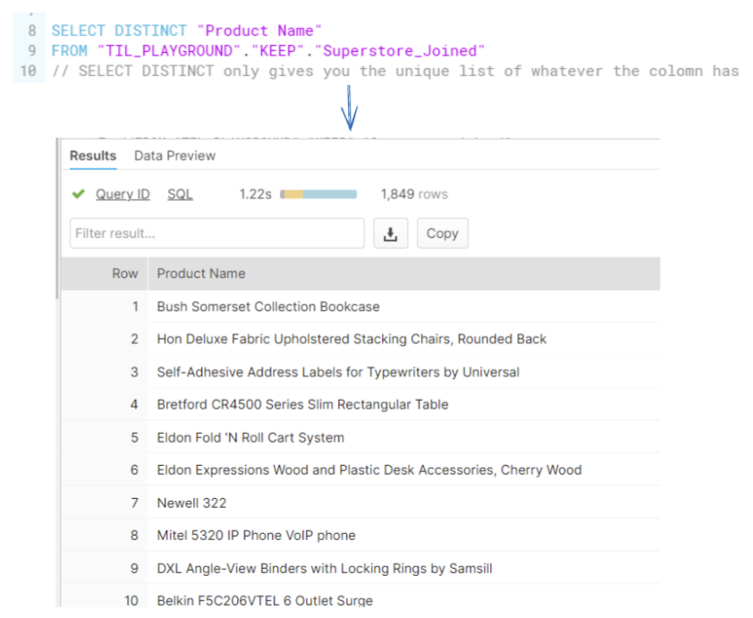The width and height of the screenshot is (753, 618).
Task: Click the download results icon
Action: coord(390,233)
